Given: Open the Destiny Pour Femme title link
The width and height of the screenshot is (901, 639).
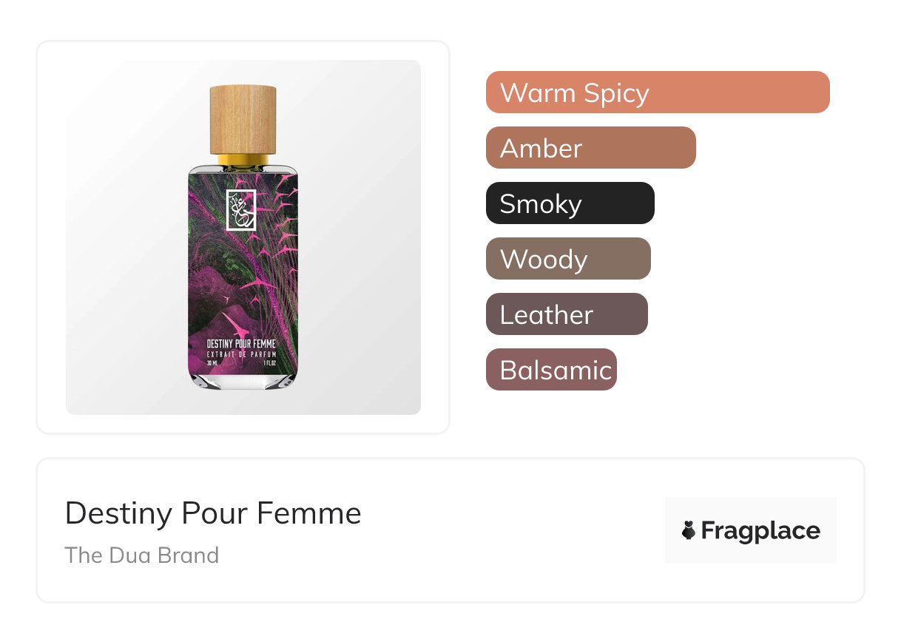Looking at the screenshot, I should [x=213, y=513].
